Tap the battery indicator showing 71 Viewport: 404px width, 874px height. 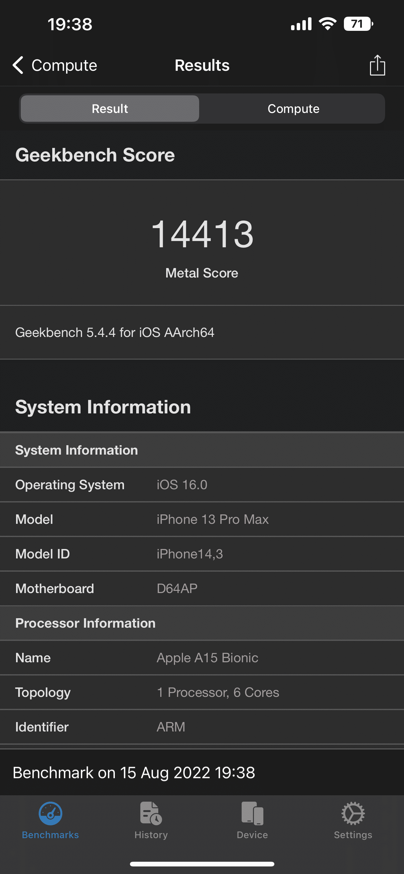pyautogui.click(x=358, y=24)
